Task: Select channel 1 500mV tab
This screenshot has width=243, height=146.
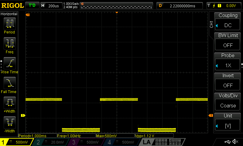Action: tap(16, 142)
